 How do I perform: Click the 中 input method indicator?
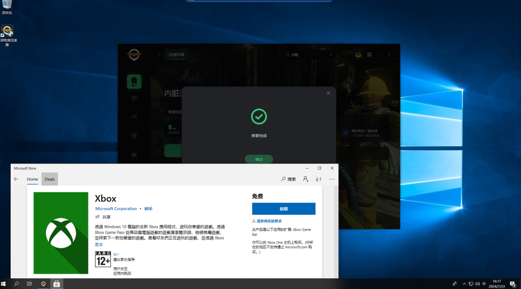coord(484,284)
